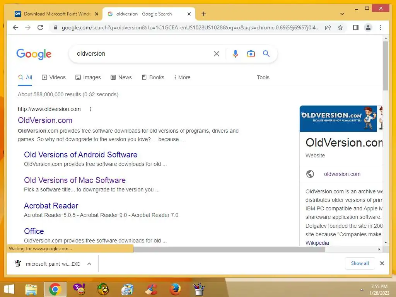Image resolution: width=396 pixels, height=297 pixels.
Task: Launch Yahoo Messenger from taskbar
Action: (x=79, y=289)
